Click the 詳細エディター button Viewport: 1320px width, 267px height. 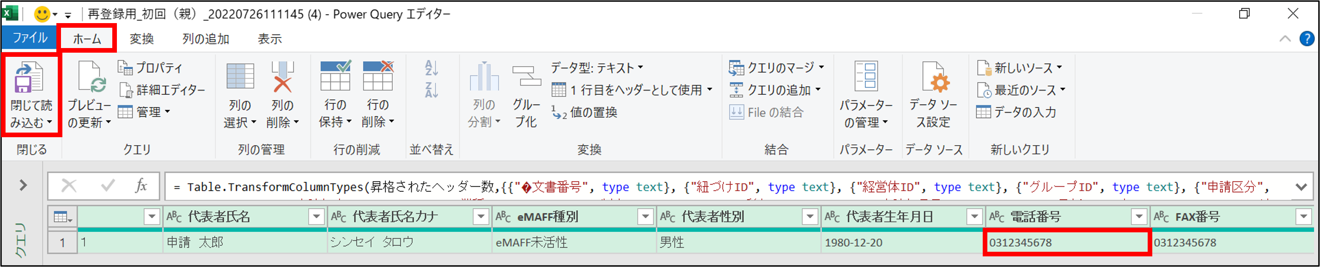pos(163,90)
